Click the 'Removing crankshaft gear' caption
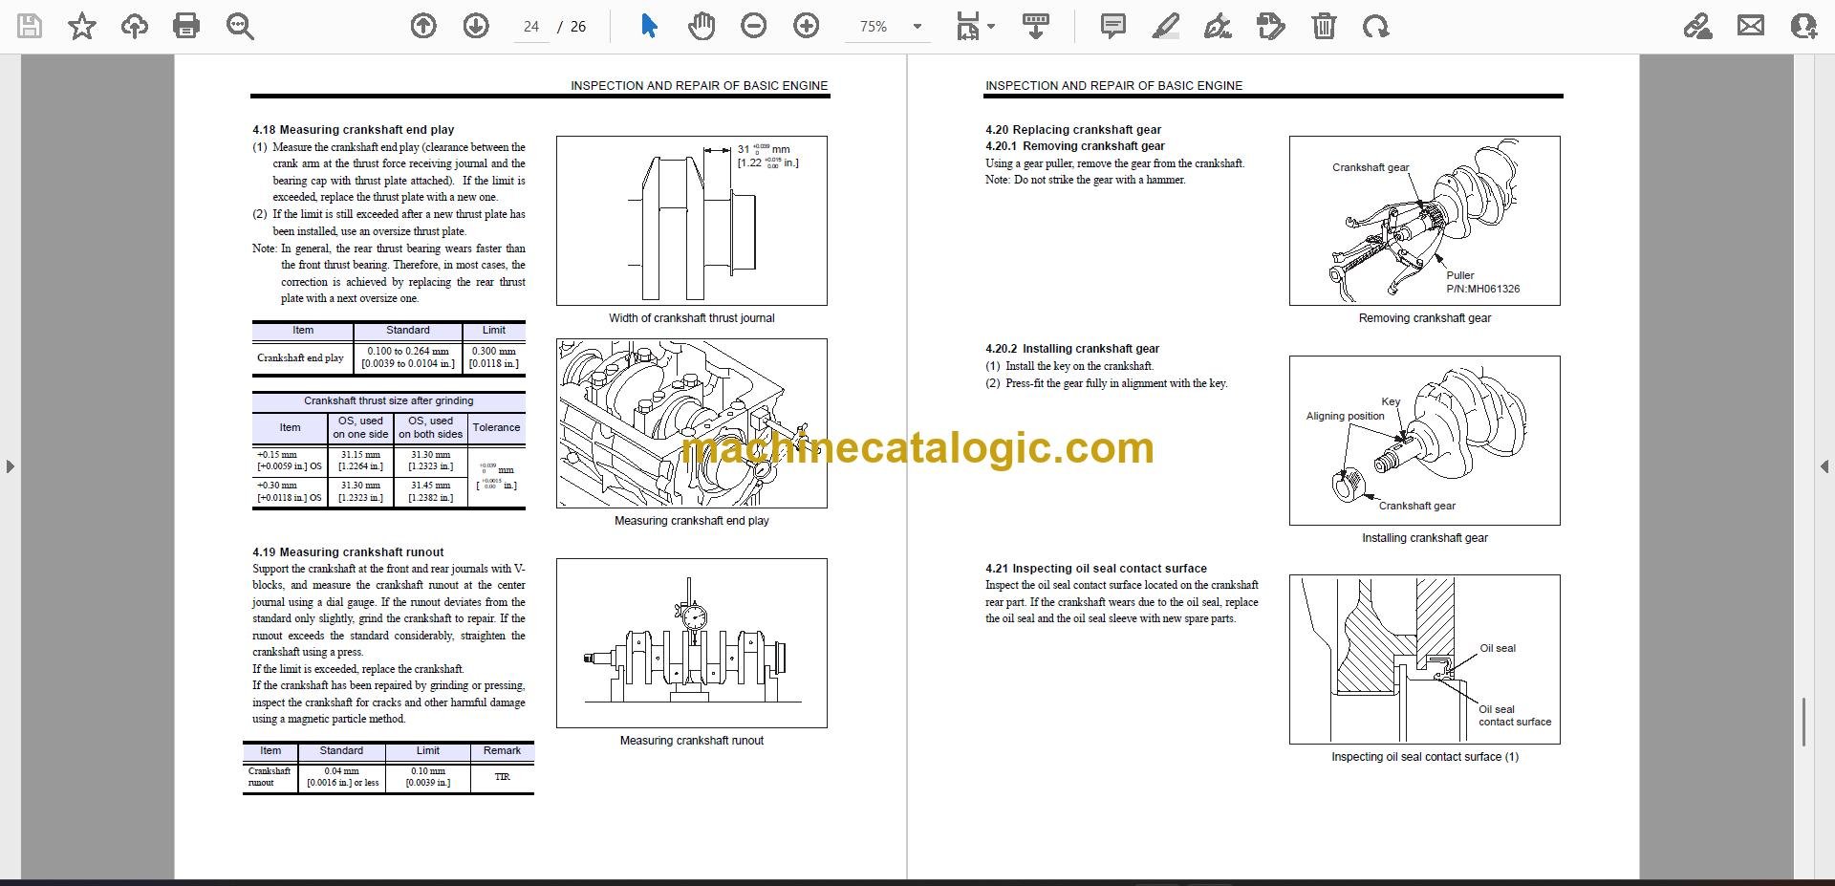The image size is (1835, 886). 1425,318
